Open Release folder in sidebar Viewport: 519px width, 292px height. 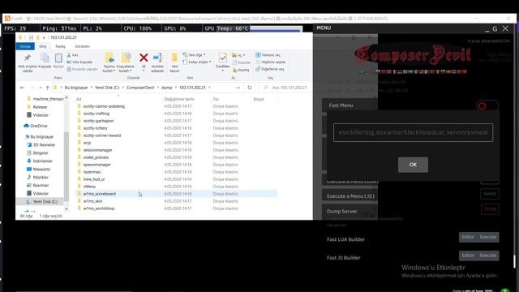click(36, 107)
